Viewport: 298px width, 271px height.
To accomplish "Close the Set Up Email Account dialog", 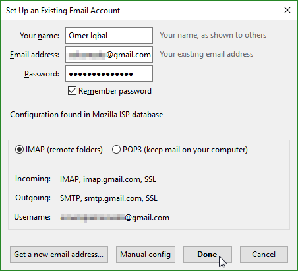I will (287, 10).
